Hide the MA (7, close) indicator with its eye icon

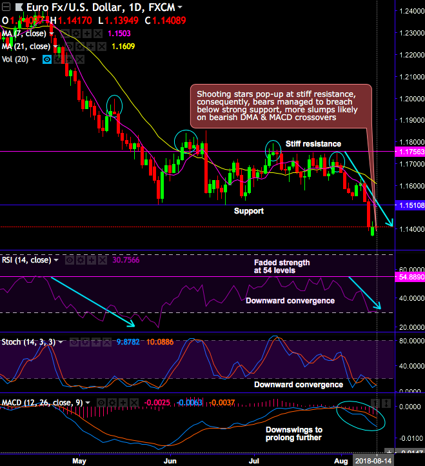pyautogui.click(x=65, y=34)
